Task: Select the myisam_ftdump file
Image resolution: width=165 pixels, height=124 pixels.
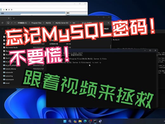Action: click(10, 69)
